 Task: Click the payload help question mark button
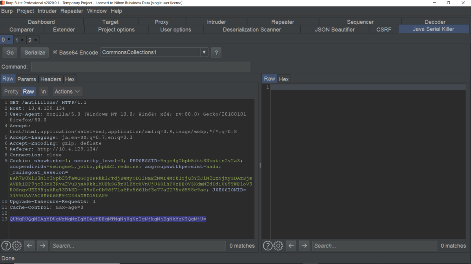tap(216, 52)
